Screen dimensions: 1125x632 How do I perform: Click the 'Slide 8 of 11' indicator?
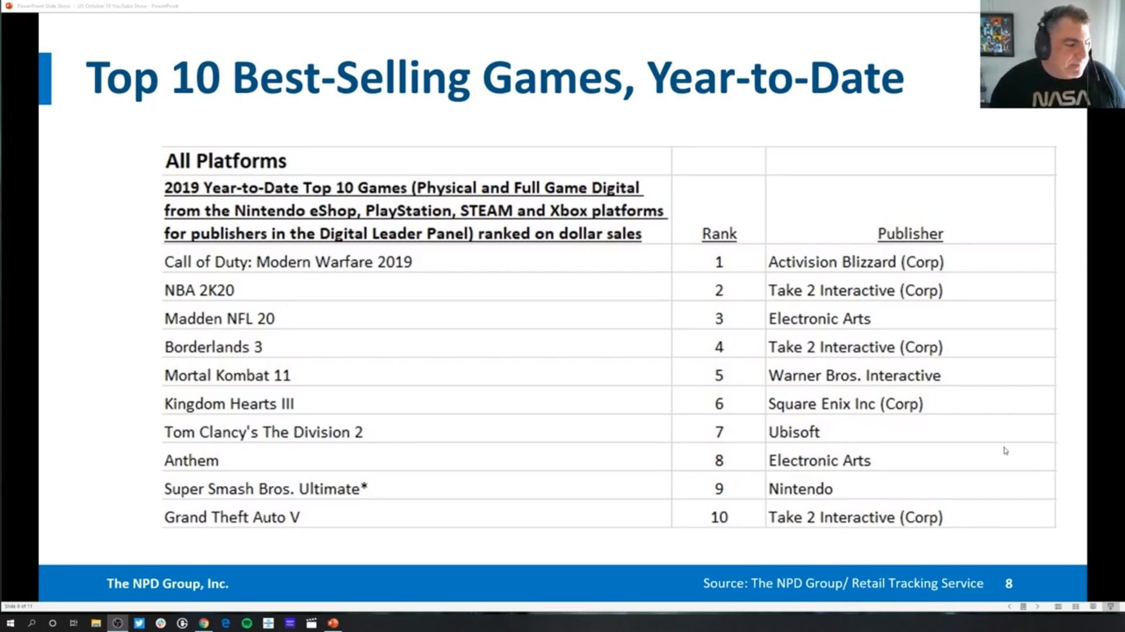pos(19,606)
